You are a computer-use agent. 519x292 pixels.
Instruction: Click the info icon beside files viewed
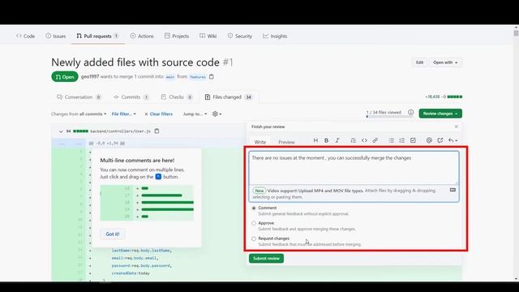click(x=411, y=113)
